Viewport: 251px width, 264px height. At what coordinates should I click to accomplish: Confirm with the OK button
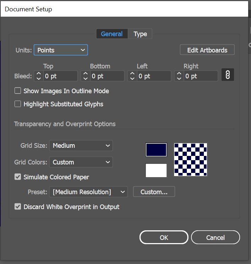pos(164,237)
